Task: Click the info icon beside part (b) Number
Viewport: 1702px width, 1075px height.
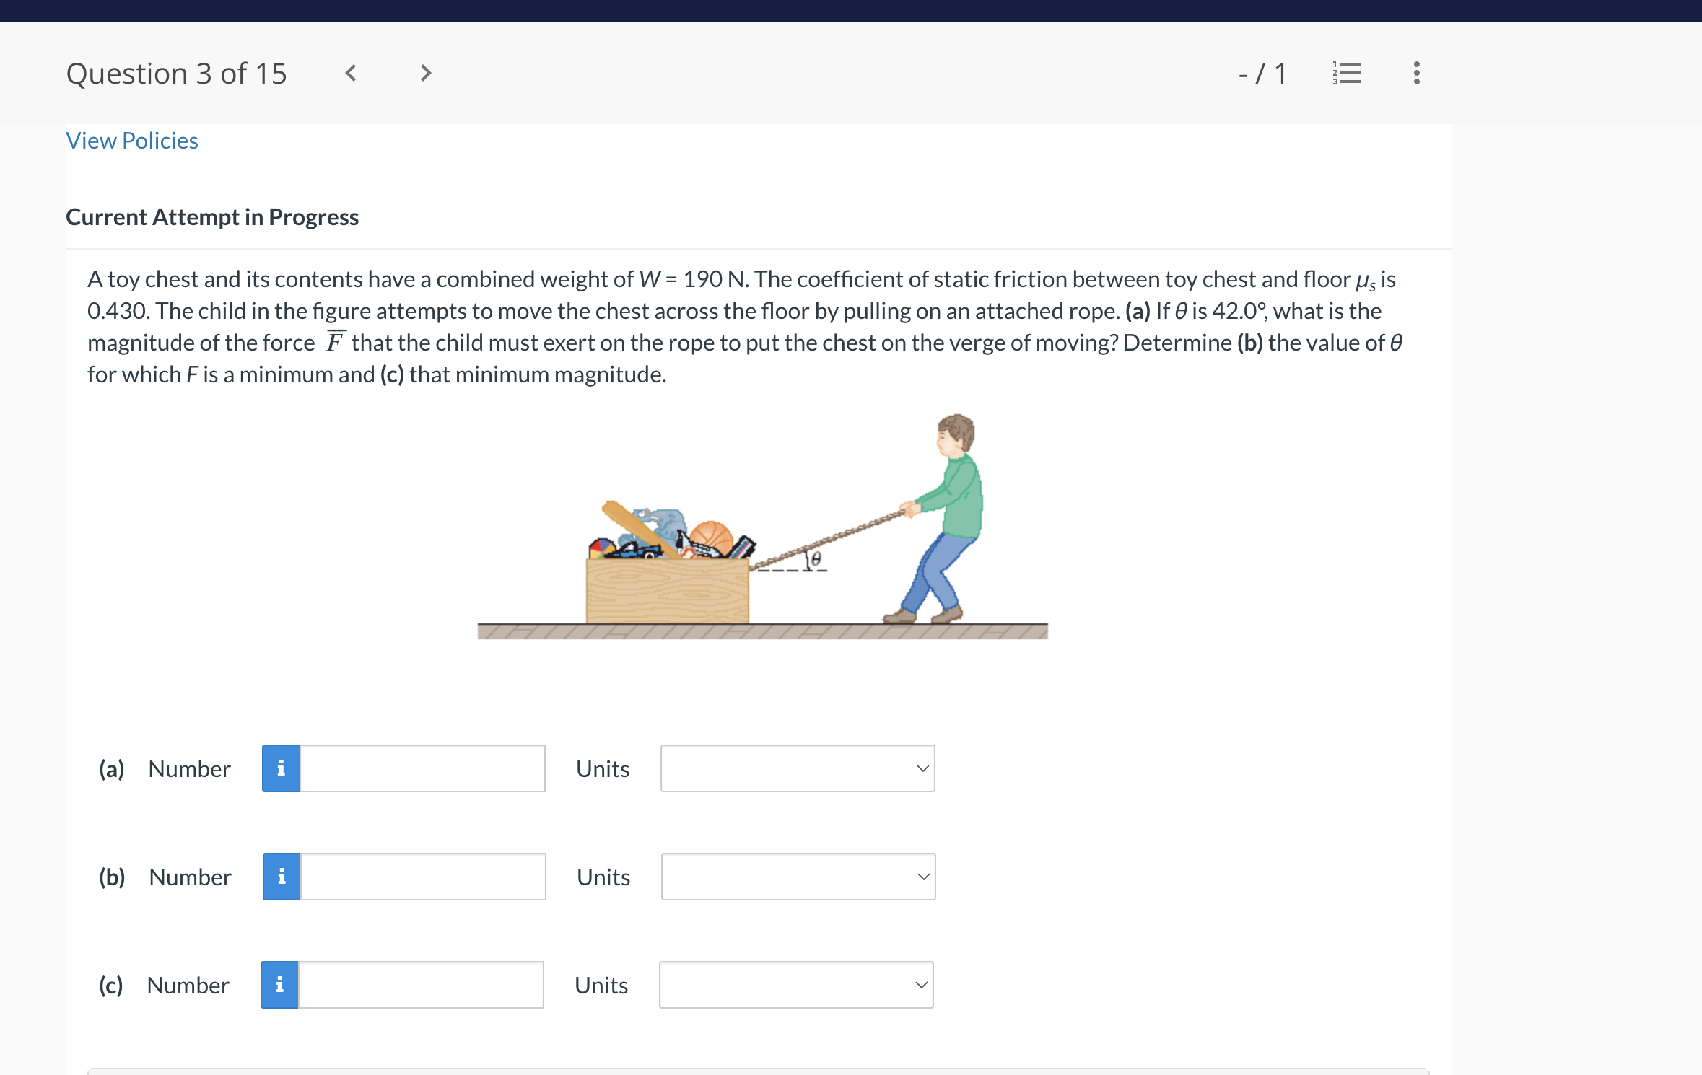Action: (x=281, y=876)
